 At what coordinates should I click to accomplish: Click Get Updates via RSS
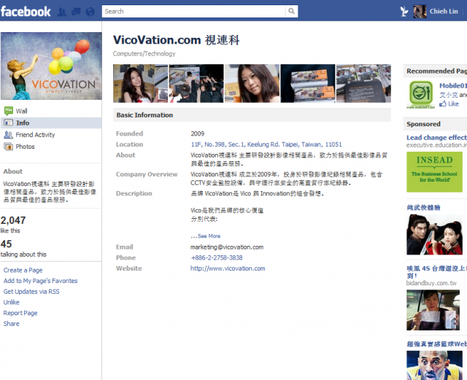click(31, 292)
